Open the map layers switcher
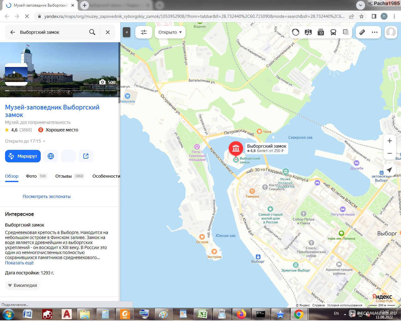Image resolution: width=401 pixels, height=321 pixels. (x=346, y=32)
